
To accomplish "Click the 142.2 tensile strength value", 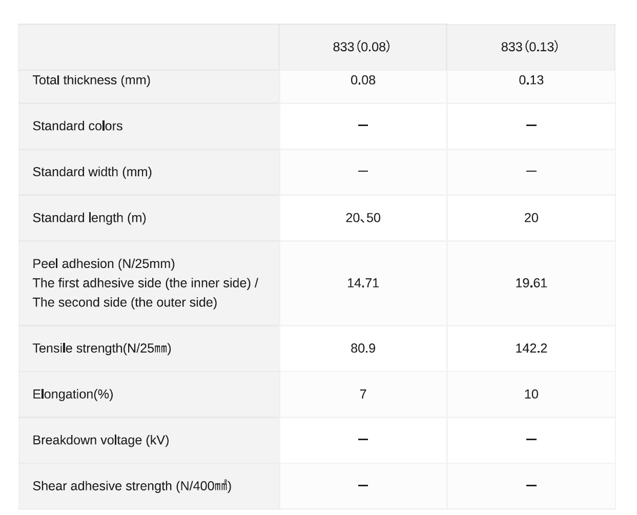I will 531,348.
